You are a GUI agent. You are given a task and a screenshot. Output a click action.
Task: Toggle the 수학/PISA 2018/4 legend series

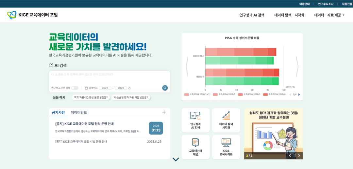coord(275,94)
